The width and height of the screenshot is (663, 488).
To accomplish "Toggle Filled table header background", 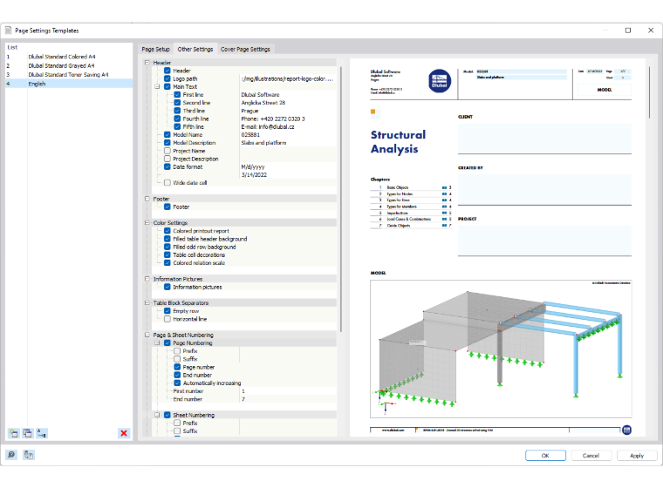I will click(x=167, y=239).
